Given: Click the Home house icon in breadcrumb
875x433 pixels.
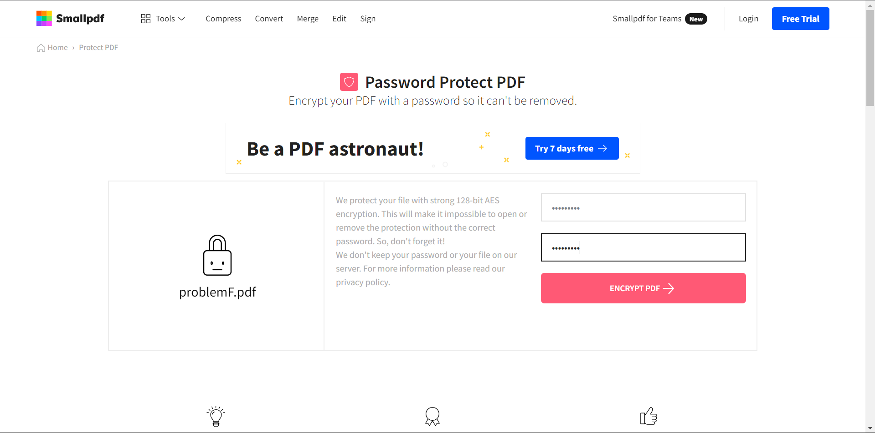Looking at the screenshot, I should 41,48.
